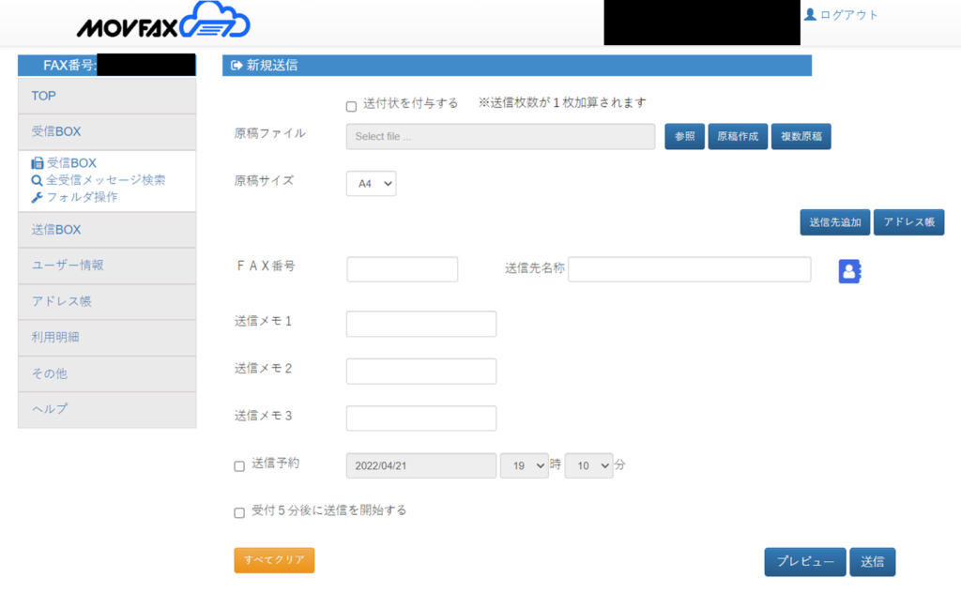Toggle the 送信予約 checkbox
Screen dimensions: 961x593
[x=239, y=465]
